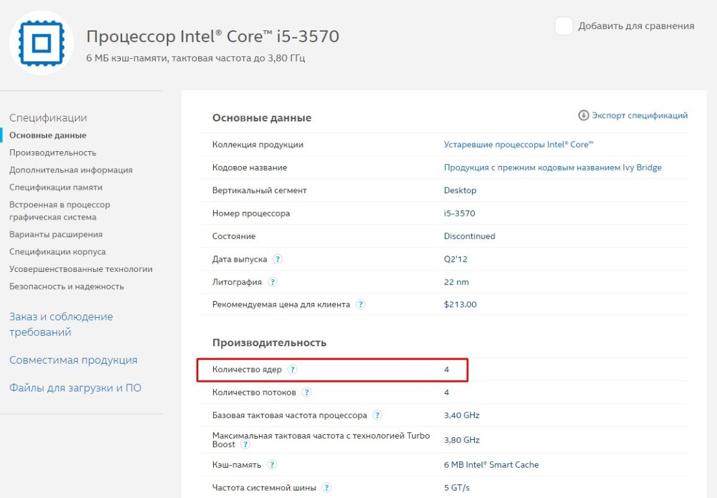Image resolution: width=717 pixels, height=498 pixels.
Task: Click the Процессор Intel Core i5-3570 title
Action: pyautogui.click(x=213, y=36)
